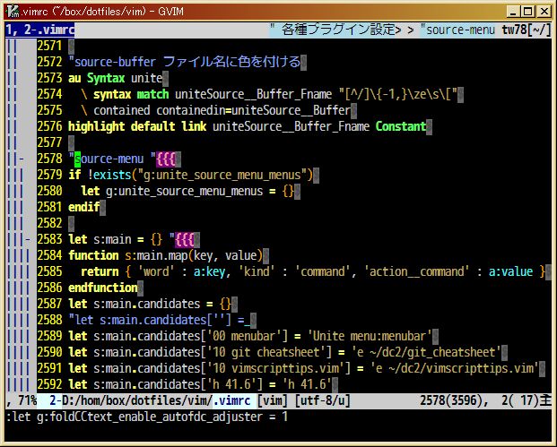
Task: Click 'if' keyword on line 2579
Action: [x=74, y=175]
